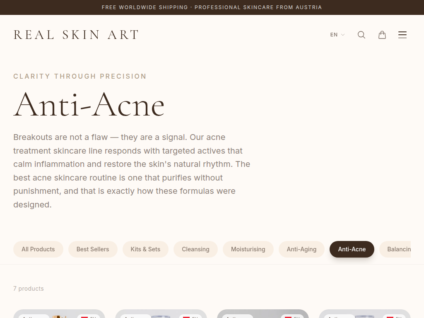
Task: Choose the Cleansing category pill
Action: click(195, 249)
